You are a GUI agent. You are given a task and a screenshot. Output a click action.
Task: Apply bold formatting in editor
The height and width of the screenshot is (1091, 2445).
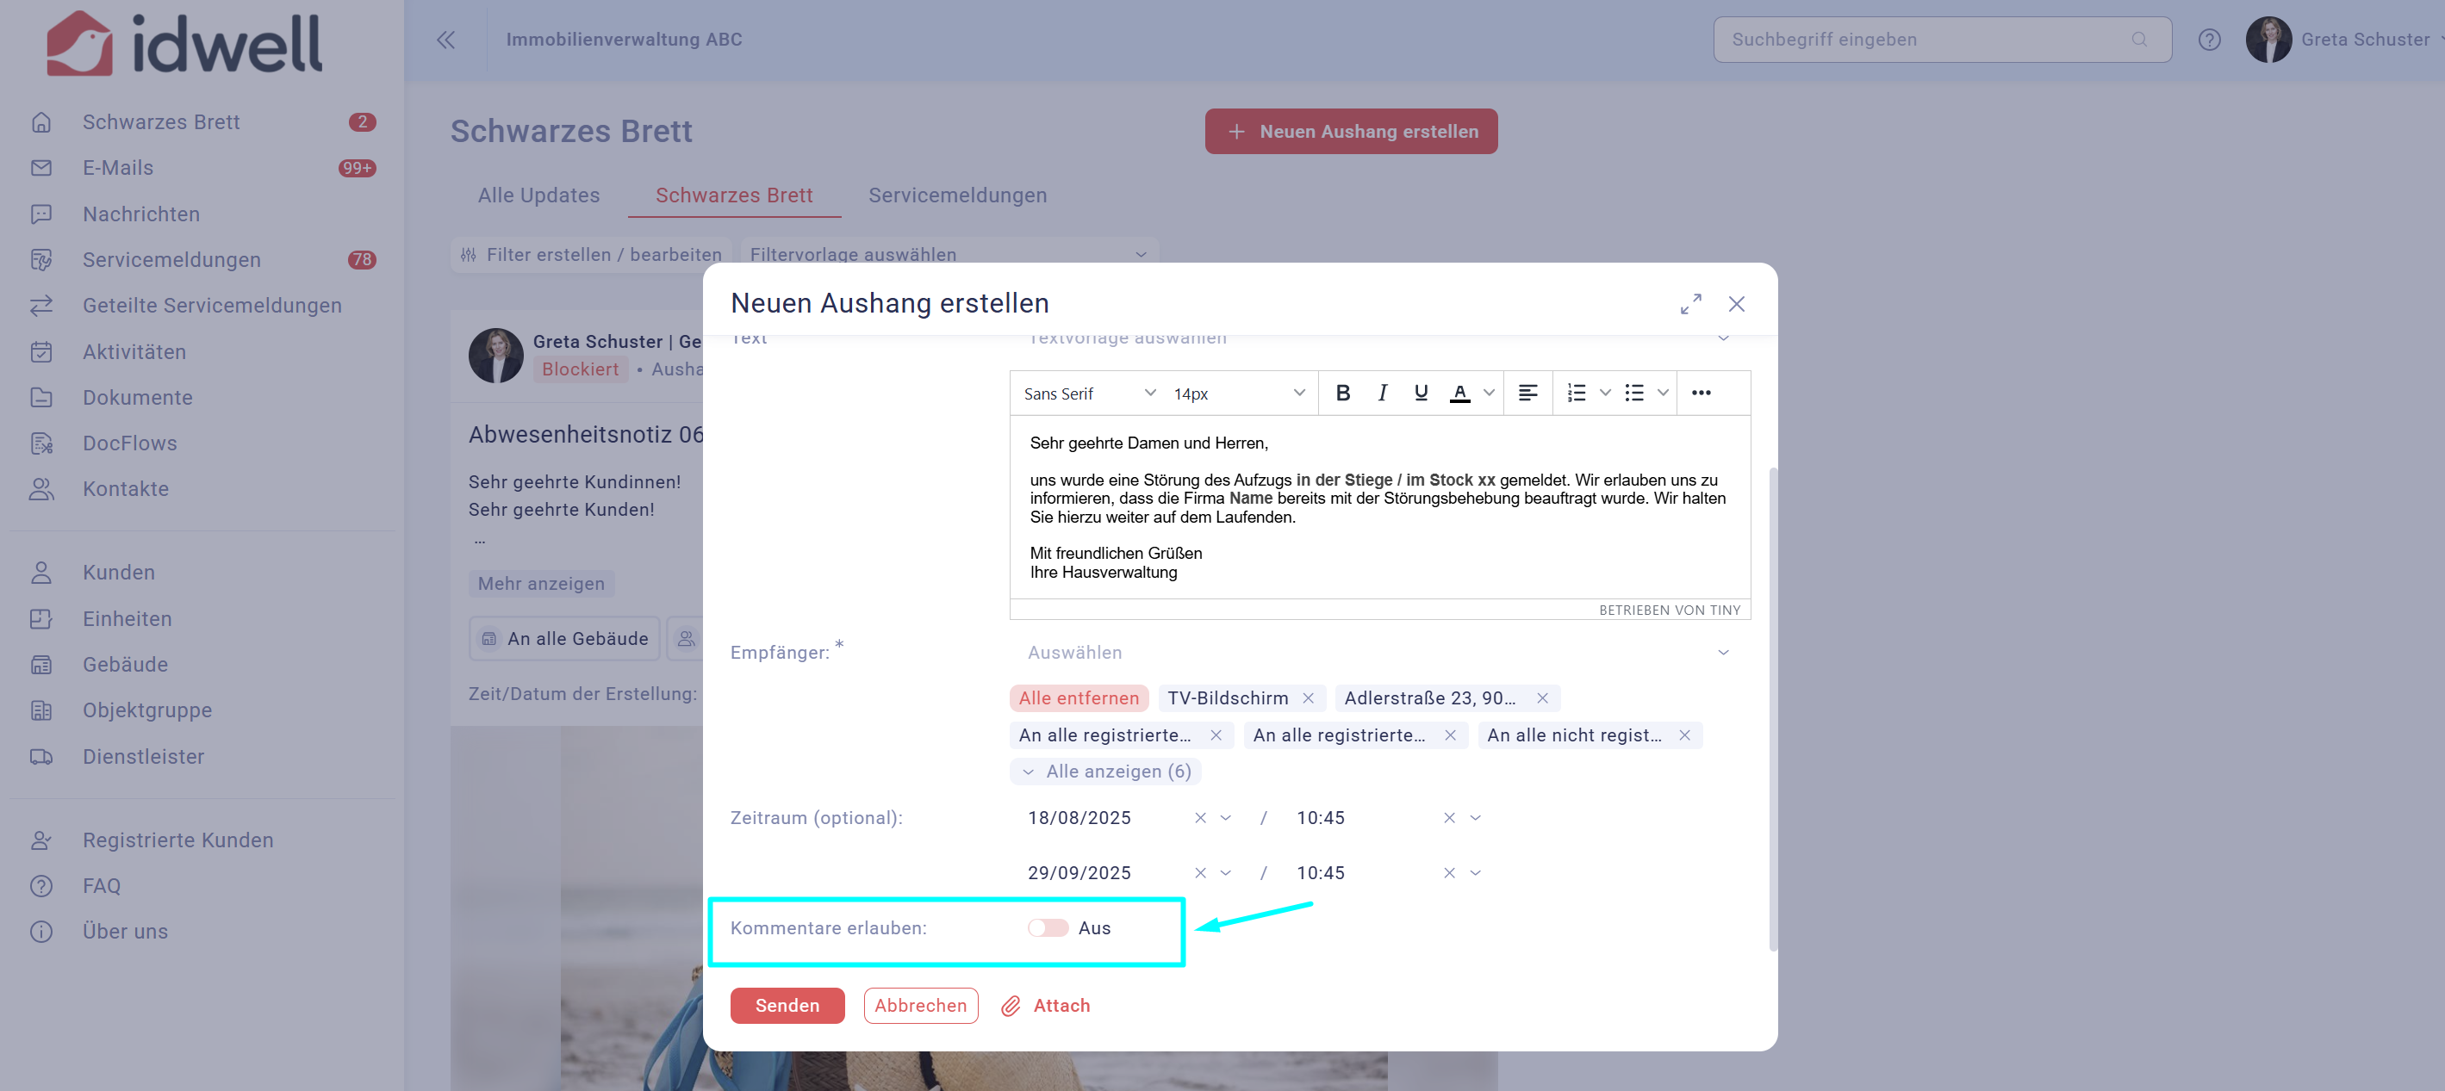pyautogui.click(x=1342, y=393)
